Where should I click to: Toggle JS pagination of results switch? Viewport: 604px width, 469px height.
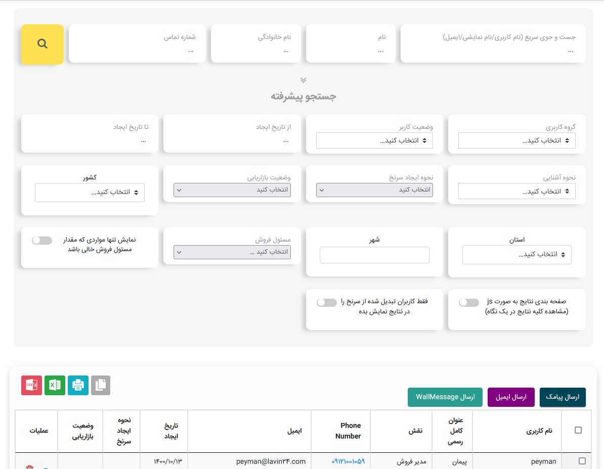(x=468, y=302)
